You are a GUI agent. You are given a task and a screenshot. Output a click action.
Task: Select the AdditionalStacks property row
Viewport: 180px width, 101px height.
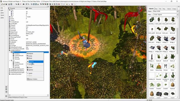[29, 50]
